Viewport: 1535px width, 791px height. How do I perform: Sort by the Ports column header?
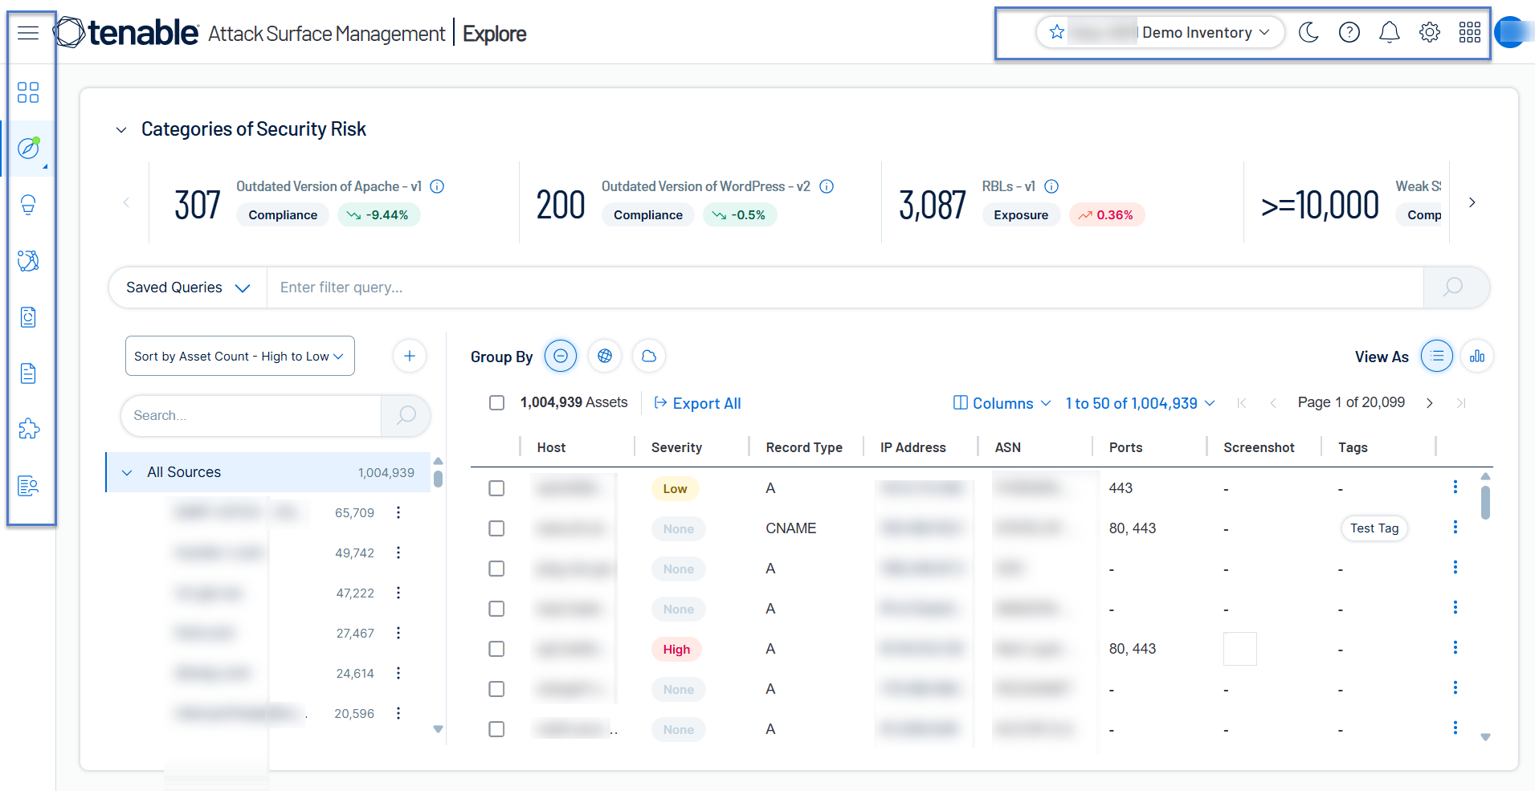pos(1125,447)
